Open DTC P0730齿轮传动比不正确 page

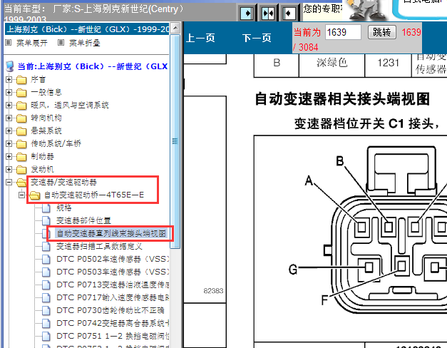pyautogui.click(x=111, y=310)
